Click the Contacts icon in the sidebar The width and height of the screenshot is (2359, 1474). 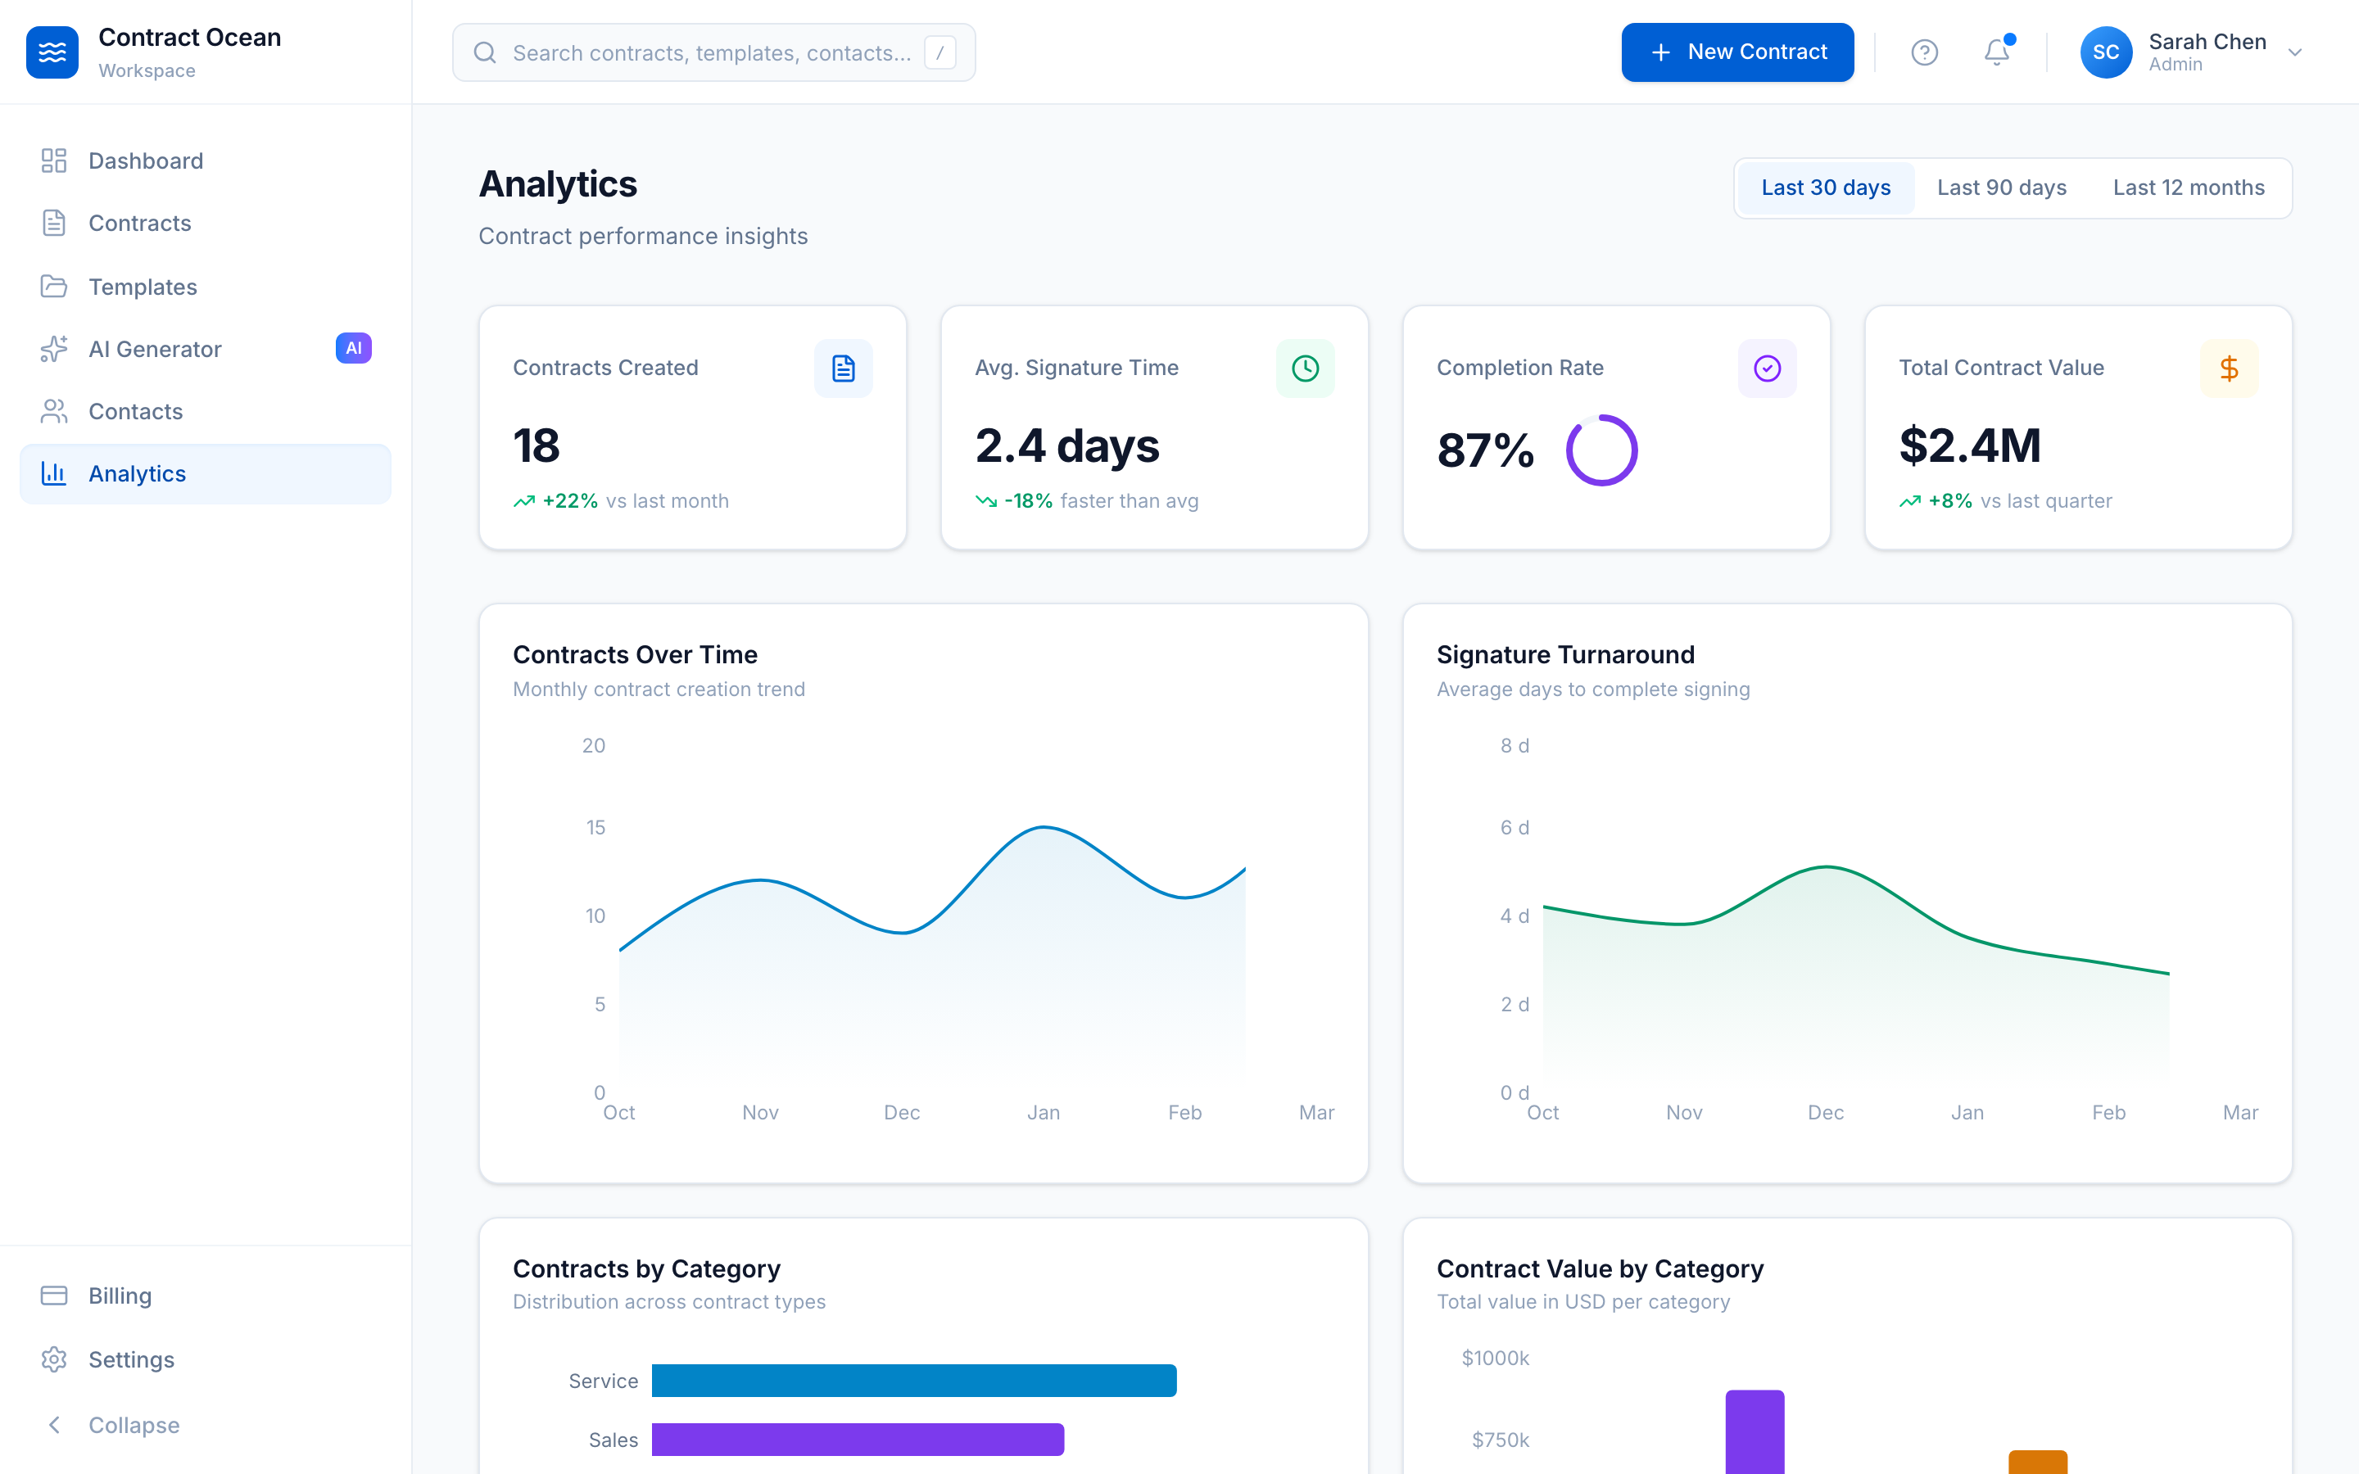(x=53, y=410)
